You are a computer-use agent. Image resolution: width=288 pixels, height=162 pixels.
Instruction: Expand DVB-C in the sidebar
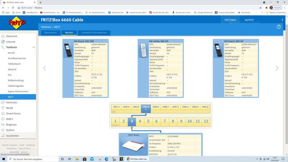coord(10,119)
